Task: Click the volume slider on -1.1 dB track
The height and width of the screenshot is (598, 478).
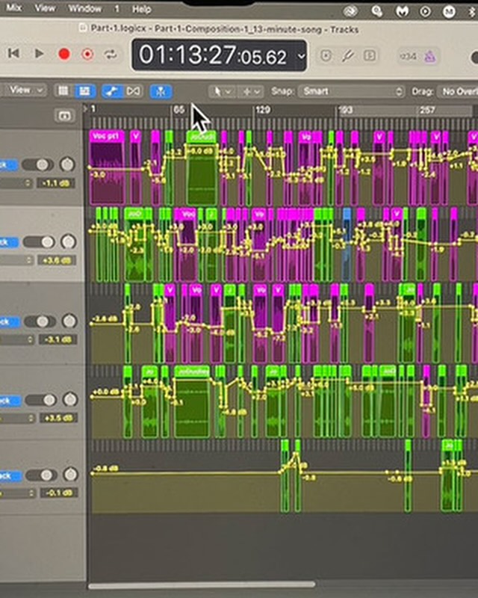Action: [37, 164]
